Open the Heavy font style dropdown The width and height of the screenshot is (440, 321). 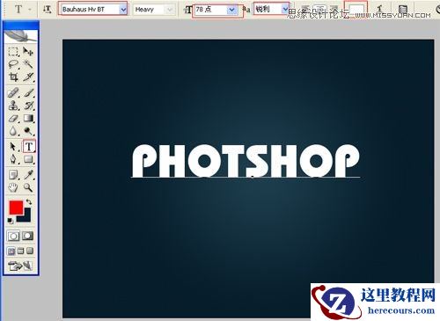tap(169, 10)
